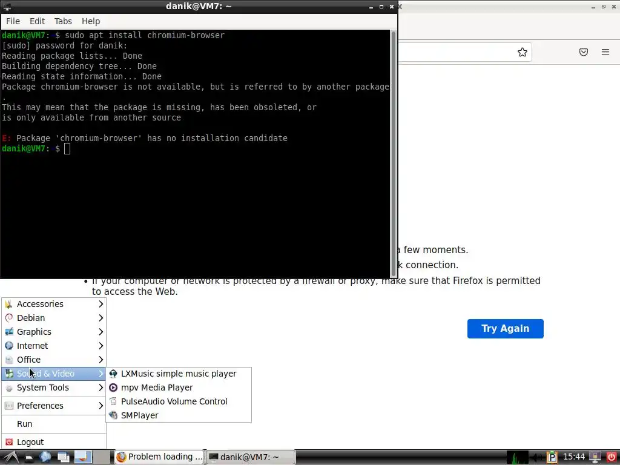This screenshot has width=620, height=465.
Task: Click the volume speaker tray icon
Action: pos(537,458)
